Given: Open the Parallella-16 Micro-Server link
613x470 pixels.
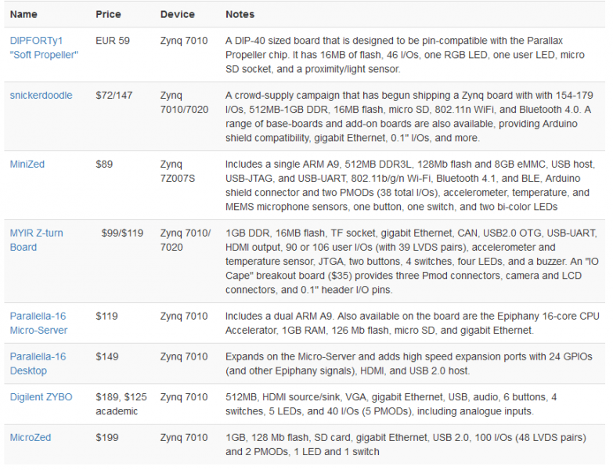Looking at the screenshot, I should [x=38, y=324].
